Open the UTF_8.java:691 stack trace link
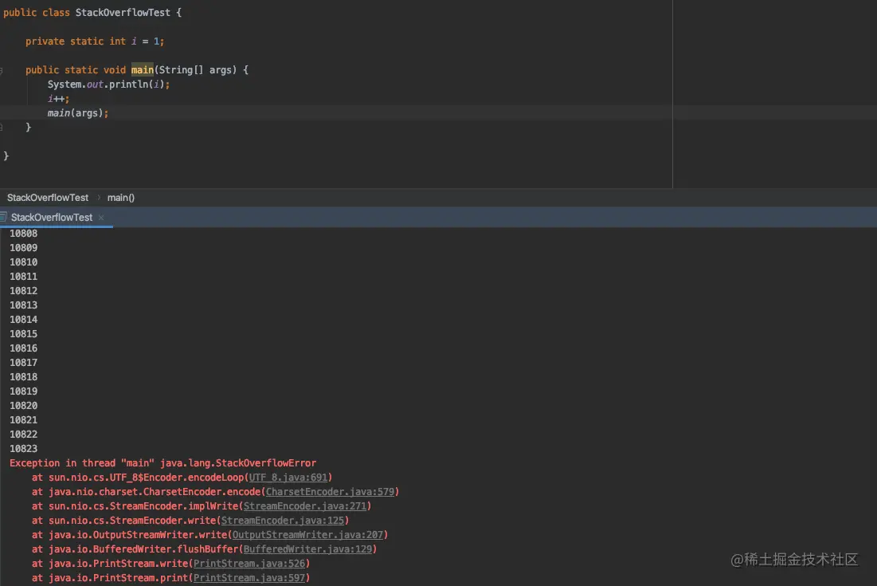The image size is (877, 586). click(x=288, y=478)
